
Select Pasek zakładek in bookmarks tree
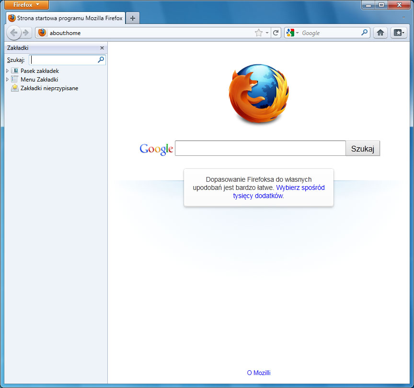point(40,71)
